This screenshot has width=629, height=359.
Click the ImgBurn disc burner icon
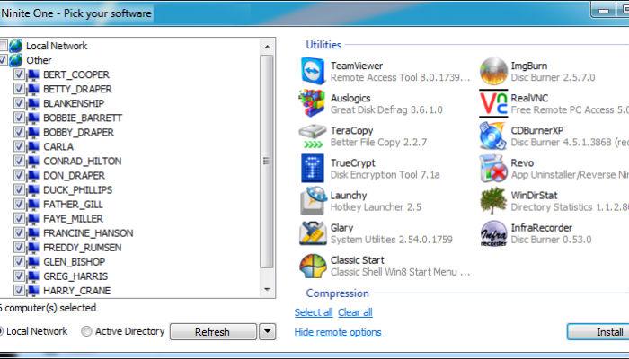[x=493, y=72]
